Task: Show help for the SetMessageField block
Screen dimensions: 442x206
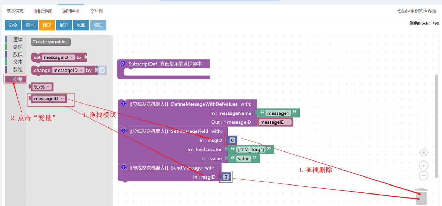Action: (x=123, y=131)
